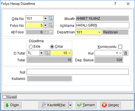Expand the Oda No dropdown arrow
Image resolution: width=135 pixels, height=111 pixels.
[x=45, y=19]
